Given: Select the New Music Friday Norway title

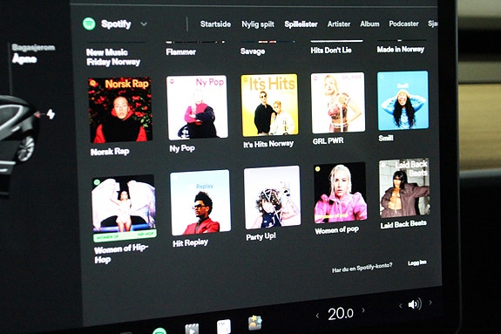Looking at the screenshot, I should coord(113,57).
